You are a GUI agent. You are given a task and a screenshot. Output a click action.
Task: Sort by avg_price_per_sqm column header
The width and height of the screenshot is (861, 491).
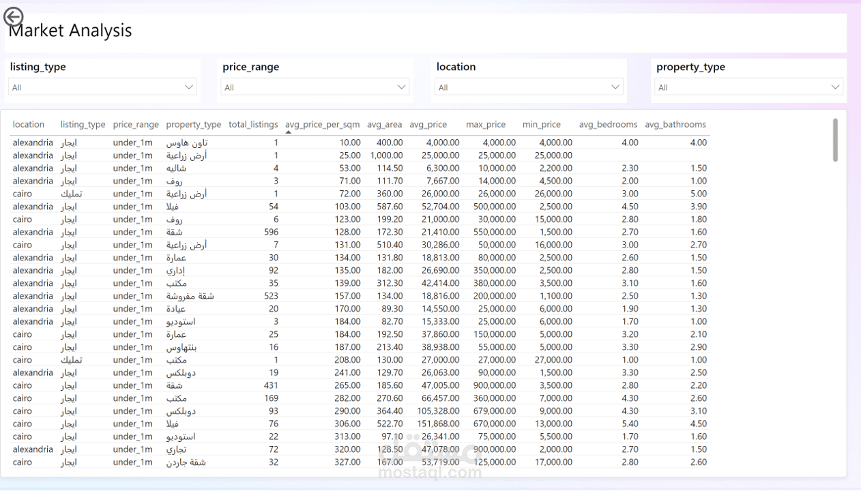click(322, 124)
